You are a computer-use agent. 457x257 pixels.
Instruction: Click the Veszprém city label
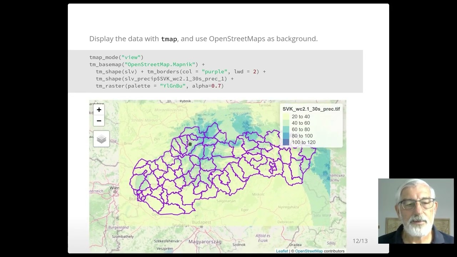[165, 248]
